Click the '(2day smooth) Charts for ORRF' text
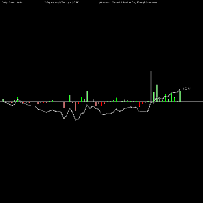 [x=61, y=2]
